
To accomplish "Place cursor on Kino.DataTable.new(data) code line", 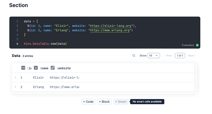I will 45,44.
